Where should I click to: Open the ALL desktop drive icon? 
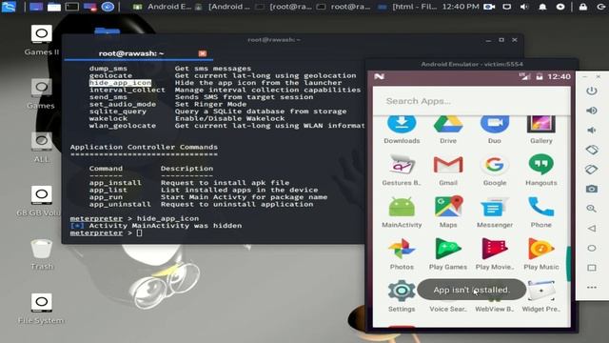point(42,148)
